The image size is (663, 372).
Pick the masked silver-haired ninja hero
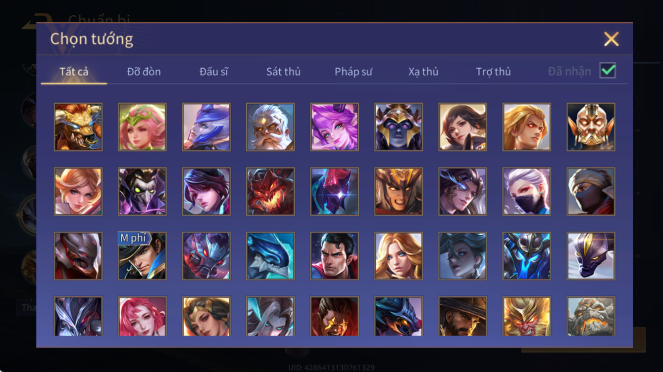527,192
